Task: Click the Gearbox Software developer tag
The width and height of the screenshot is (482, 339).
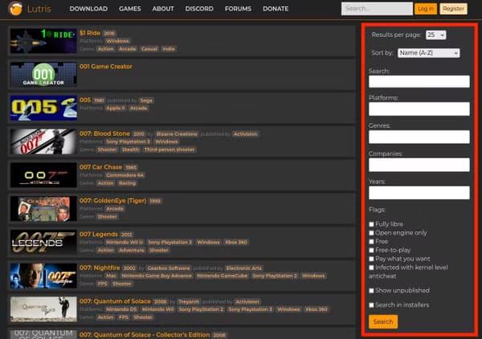Action: click(x=169, y=268)
